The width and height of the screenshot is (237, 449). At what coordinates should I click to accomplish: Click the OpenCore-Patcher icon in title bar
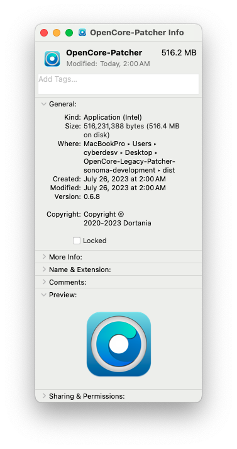tap(82, 32)
